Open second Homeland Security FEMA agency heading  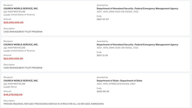pyautogui.click(x=138, y=45)
